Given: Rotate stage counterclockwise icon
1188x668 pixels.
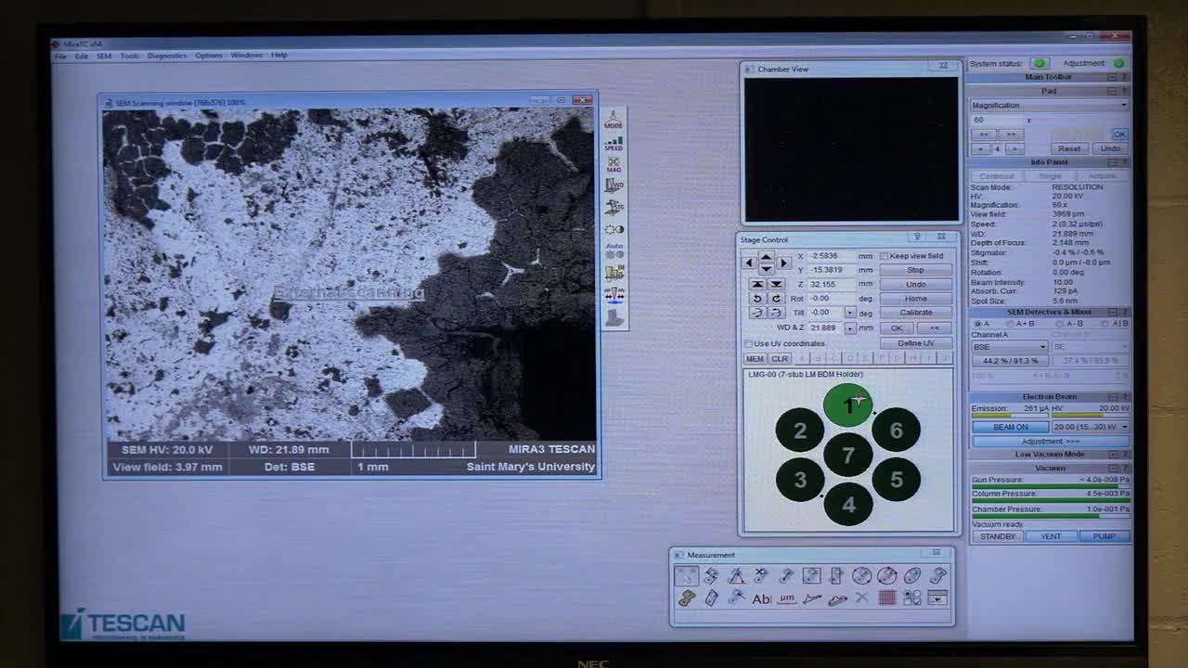Looking at the screenshot, I should [x=757, y=298].
